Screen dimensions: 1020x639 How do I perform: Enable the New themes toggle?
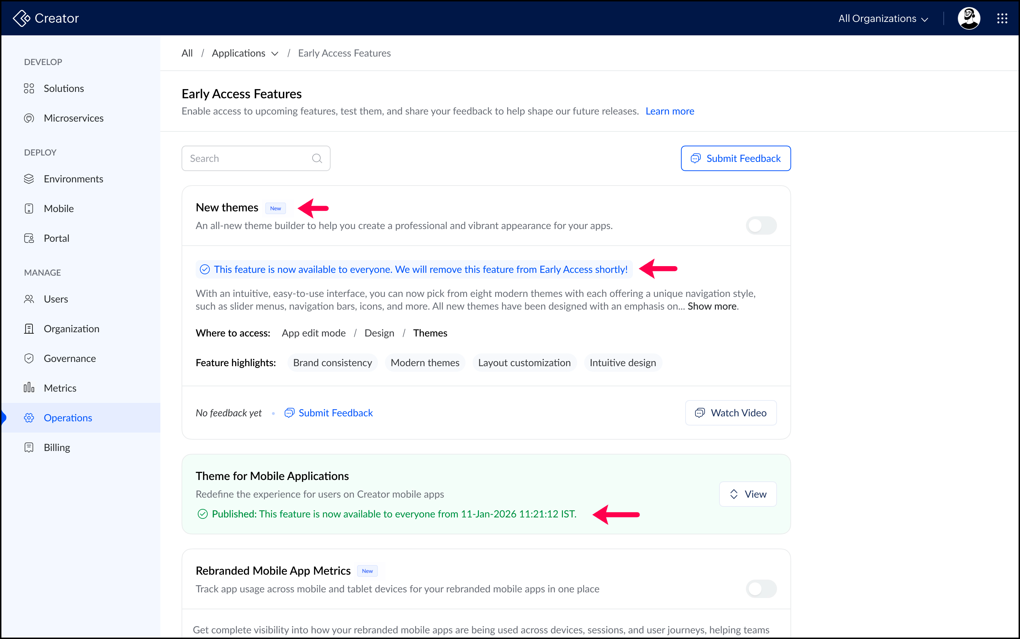[x=761, y=226]
